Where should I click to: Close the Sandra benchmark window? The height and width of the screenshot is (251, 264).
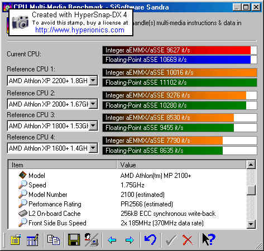(256, 7)
